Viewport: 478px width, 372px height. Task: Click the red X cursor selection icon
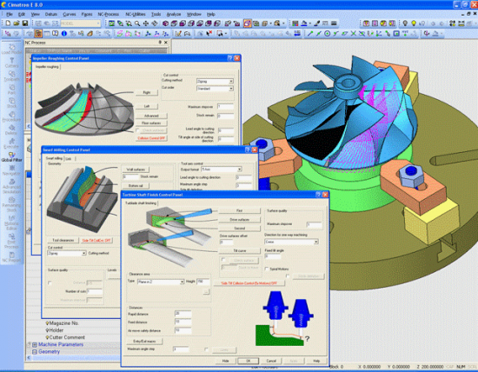pyautogui.click(x=209, y=34)
